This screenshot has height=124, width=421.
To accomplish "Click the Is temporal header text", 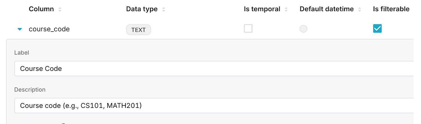I will pos(262,9).
